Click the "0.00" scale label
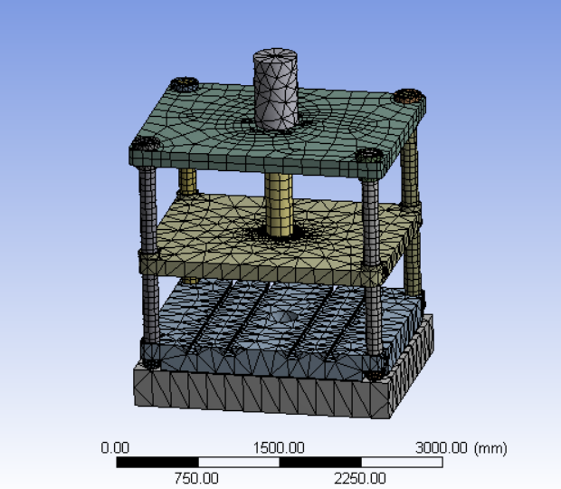 (115, 448)
